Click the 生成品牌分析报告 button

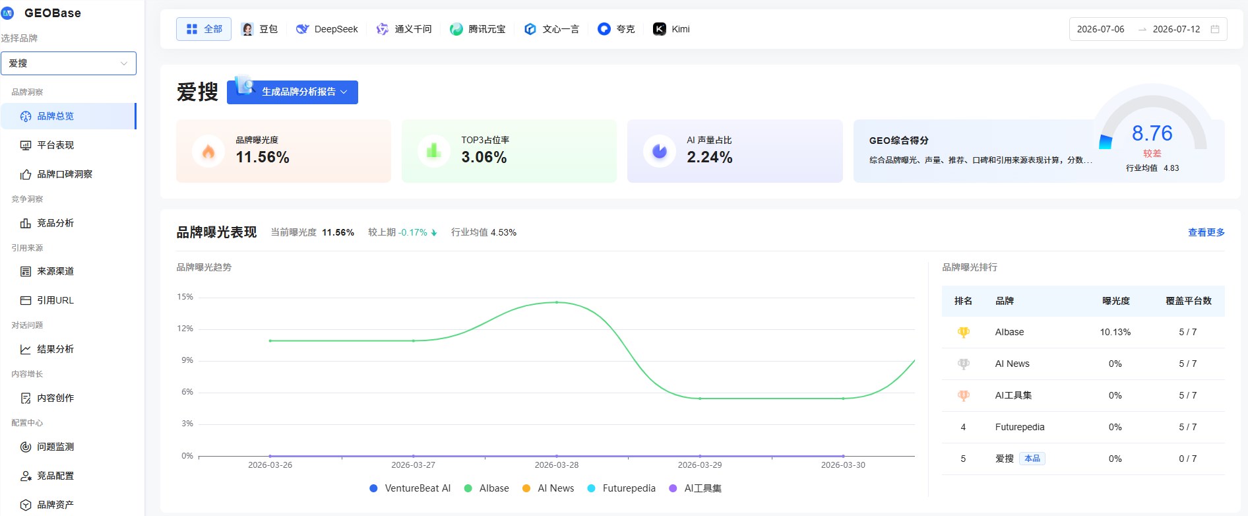292,92
